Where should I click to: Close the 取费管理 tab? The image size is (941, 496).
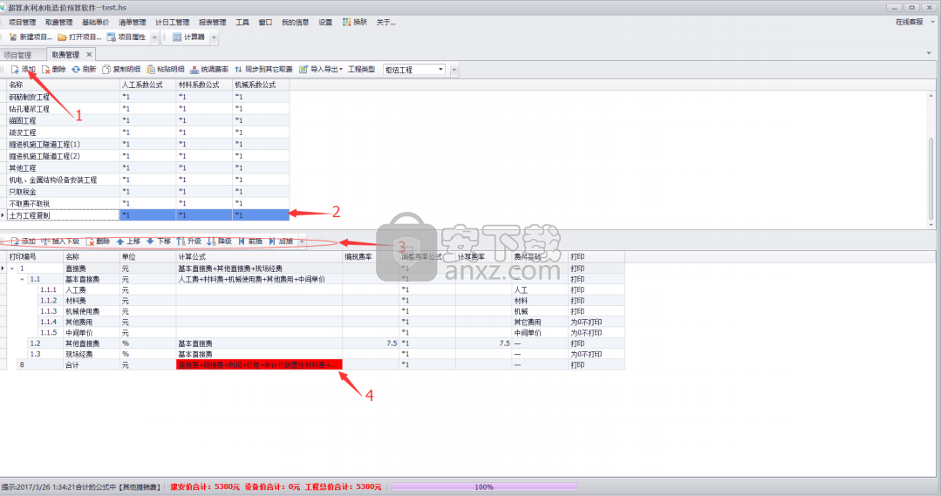tap(89, 55)
